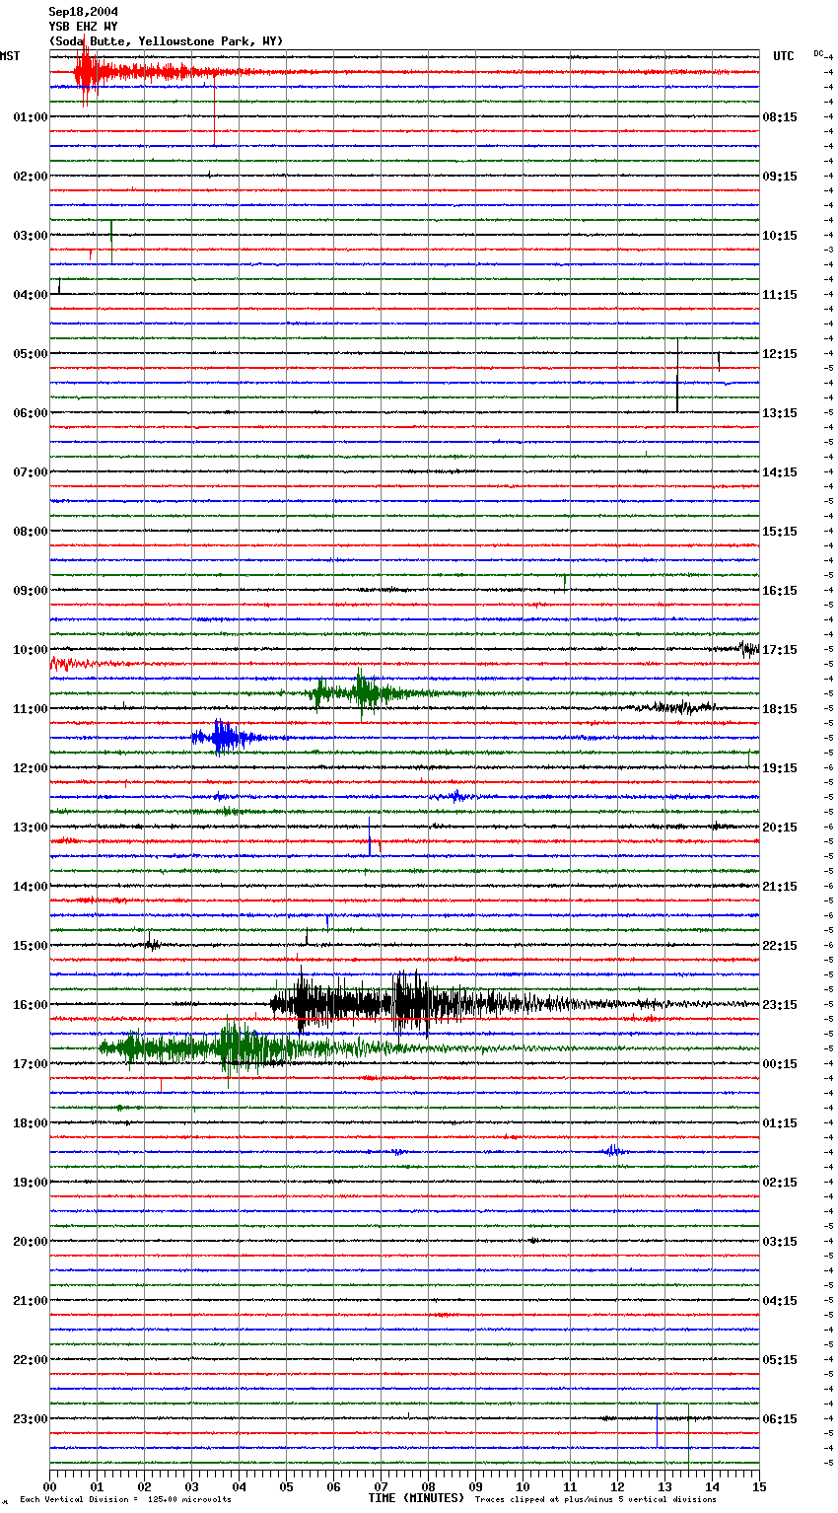Screen dimensions: 838x1513
Task: Click the UTC column header
Action: point(783,56)
